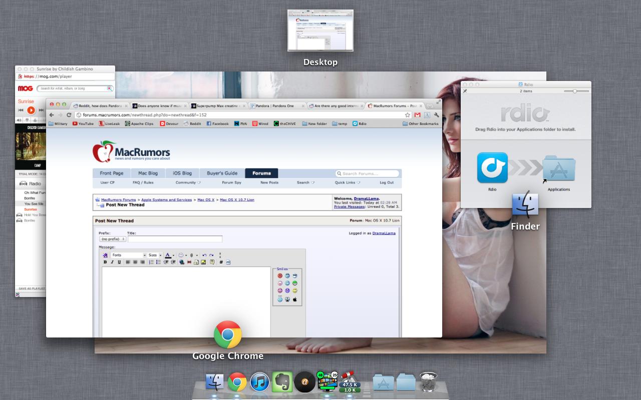
Task: Click the Forum Spy link
Action: point(231,182)
